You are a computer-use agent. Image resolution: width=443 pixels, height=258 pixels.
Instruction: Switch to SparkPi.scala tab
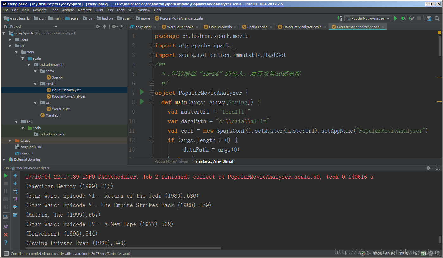point(257,27)
